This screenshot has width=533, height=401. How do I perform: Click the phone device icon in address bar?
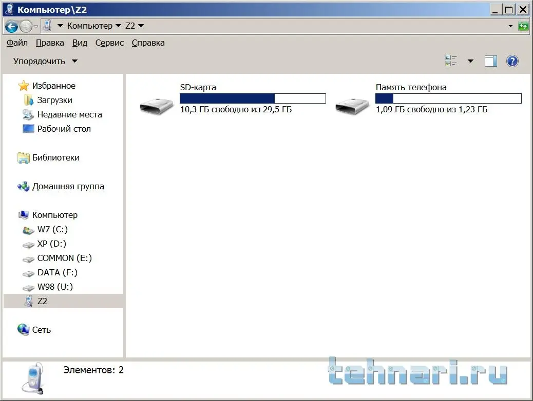(47, 26)
